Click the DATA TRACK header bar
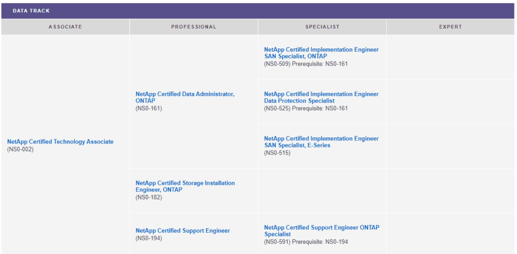Image resolution: width=517 pixels, height=254 pixels. coord(258,11)
